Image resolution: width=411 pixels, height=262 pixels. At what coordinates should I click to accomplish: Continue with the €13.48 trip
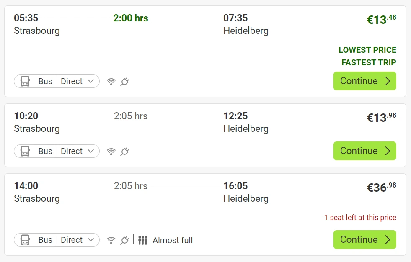364,81
